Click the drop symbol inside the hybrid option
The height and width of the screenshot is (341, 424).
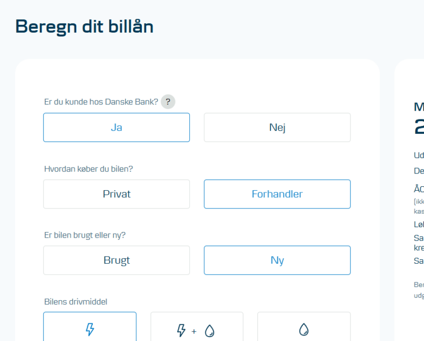click(210, 330)
